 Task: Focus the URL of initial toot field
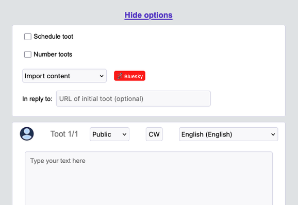(134, 99)
